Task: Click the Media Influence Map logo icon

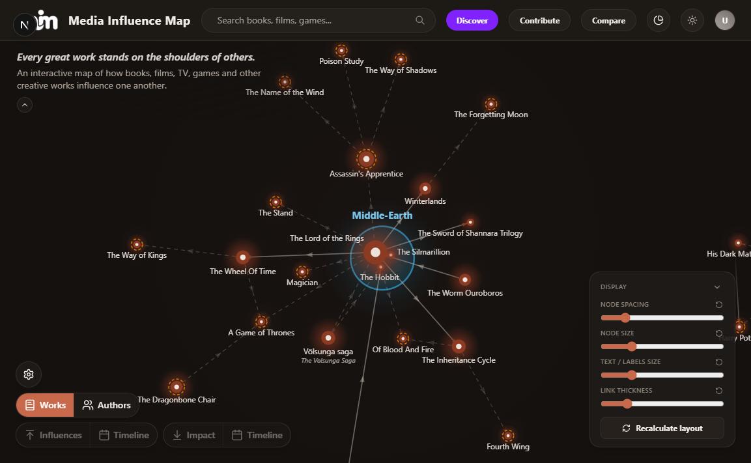Action: [48, 20]
